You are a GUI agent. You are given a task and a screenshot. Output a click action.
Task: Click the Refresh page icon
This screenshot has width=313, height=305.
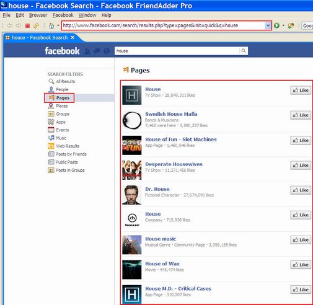[36, 25]
